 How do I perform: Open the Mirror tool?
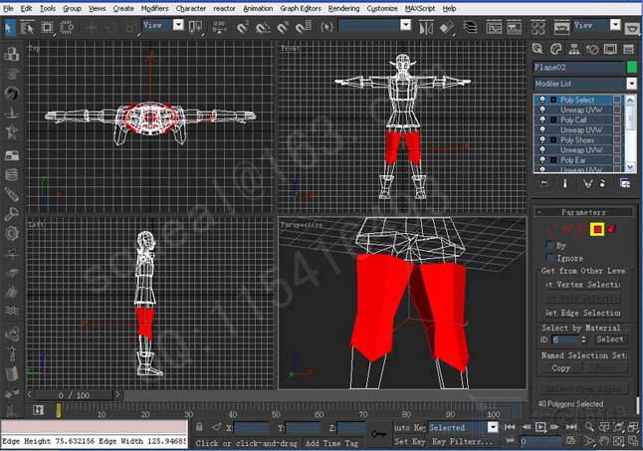coord(426,28)
